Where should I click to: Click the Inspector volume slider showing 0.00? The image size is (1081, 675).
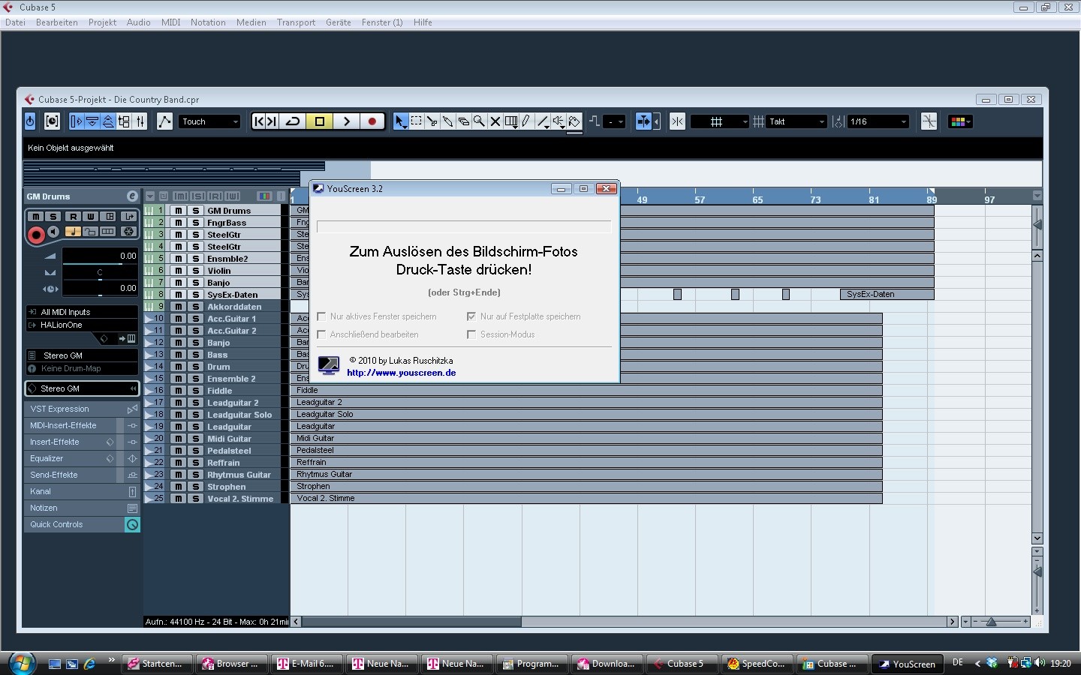click(x=100, y=256)
